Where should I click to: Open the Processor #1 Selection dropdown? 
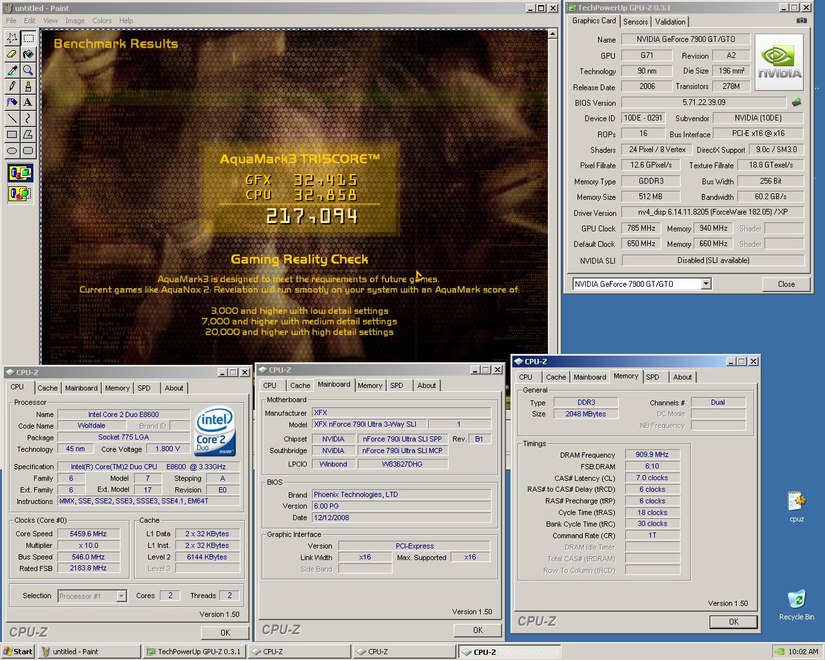point(121,596)
